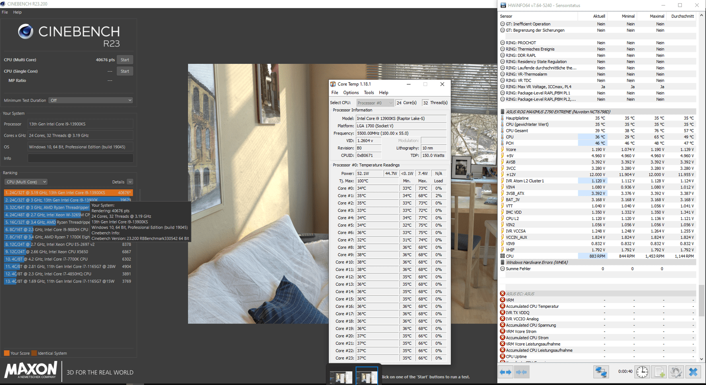Image resolution: width=706 pixels, height=385 pixels.
Task: Start the CPU Single Core test
Action: coord(125,71)
